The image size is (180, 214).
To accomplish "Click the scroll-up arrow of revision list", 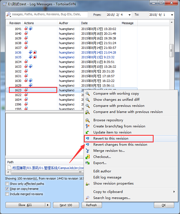I will pos(172,22).
